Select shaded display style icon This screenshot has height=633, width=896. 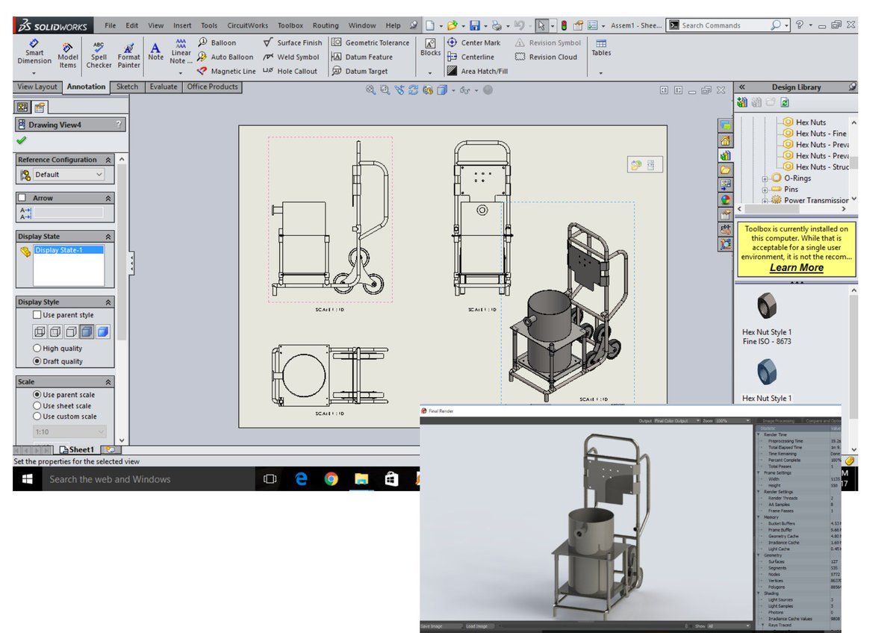pyautogui.click(x=102, y=331)
